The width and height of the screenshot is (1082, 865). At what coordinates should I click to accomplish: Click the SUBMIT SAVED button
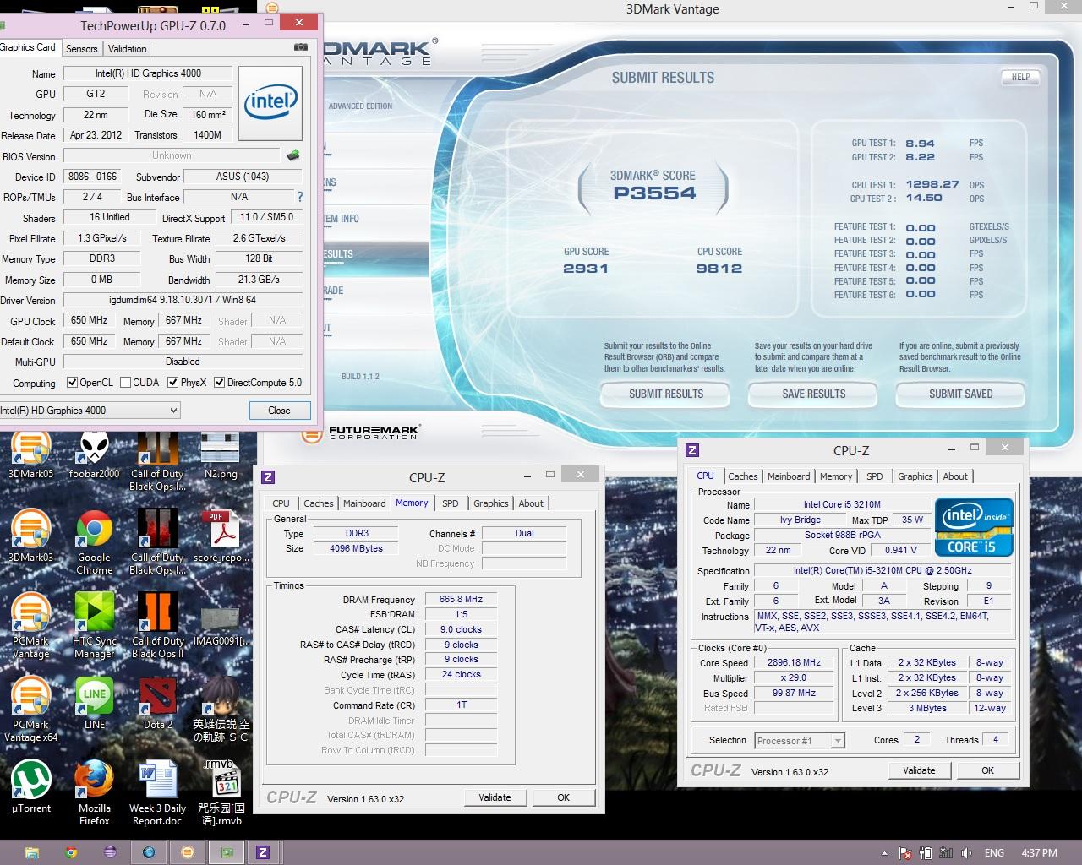[x=961, y=394]
